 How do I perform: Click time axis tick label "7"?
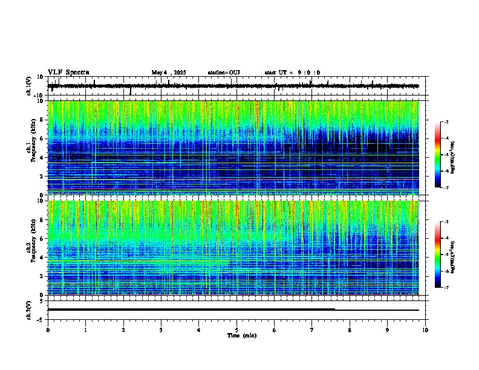tap(312, 329)
